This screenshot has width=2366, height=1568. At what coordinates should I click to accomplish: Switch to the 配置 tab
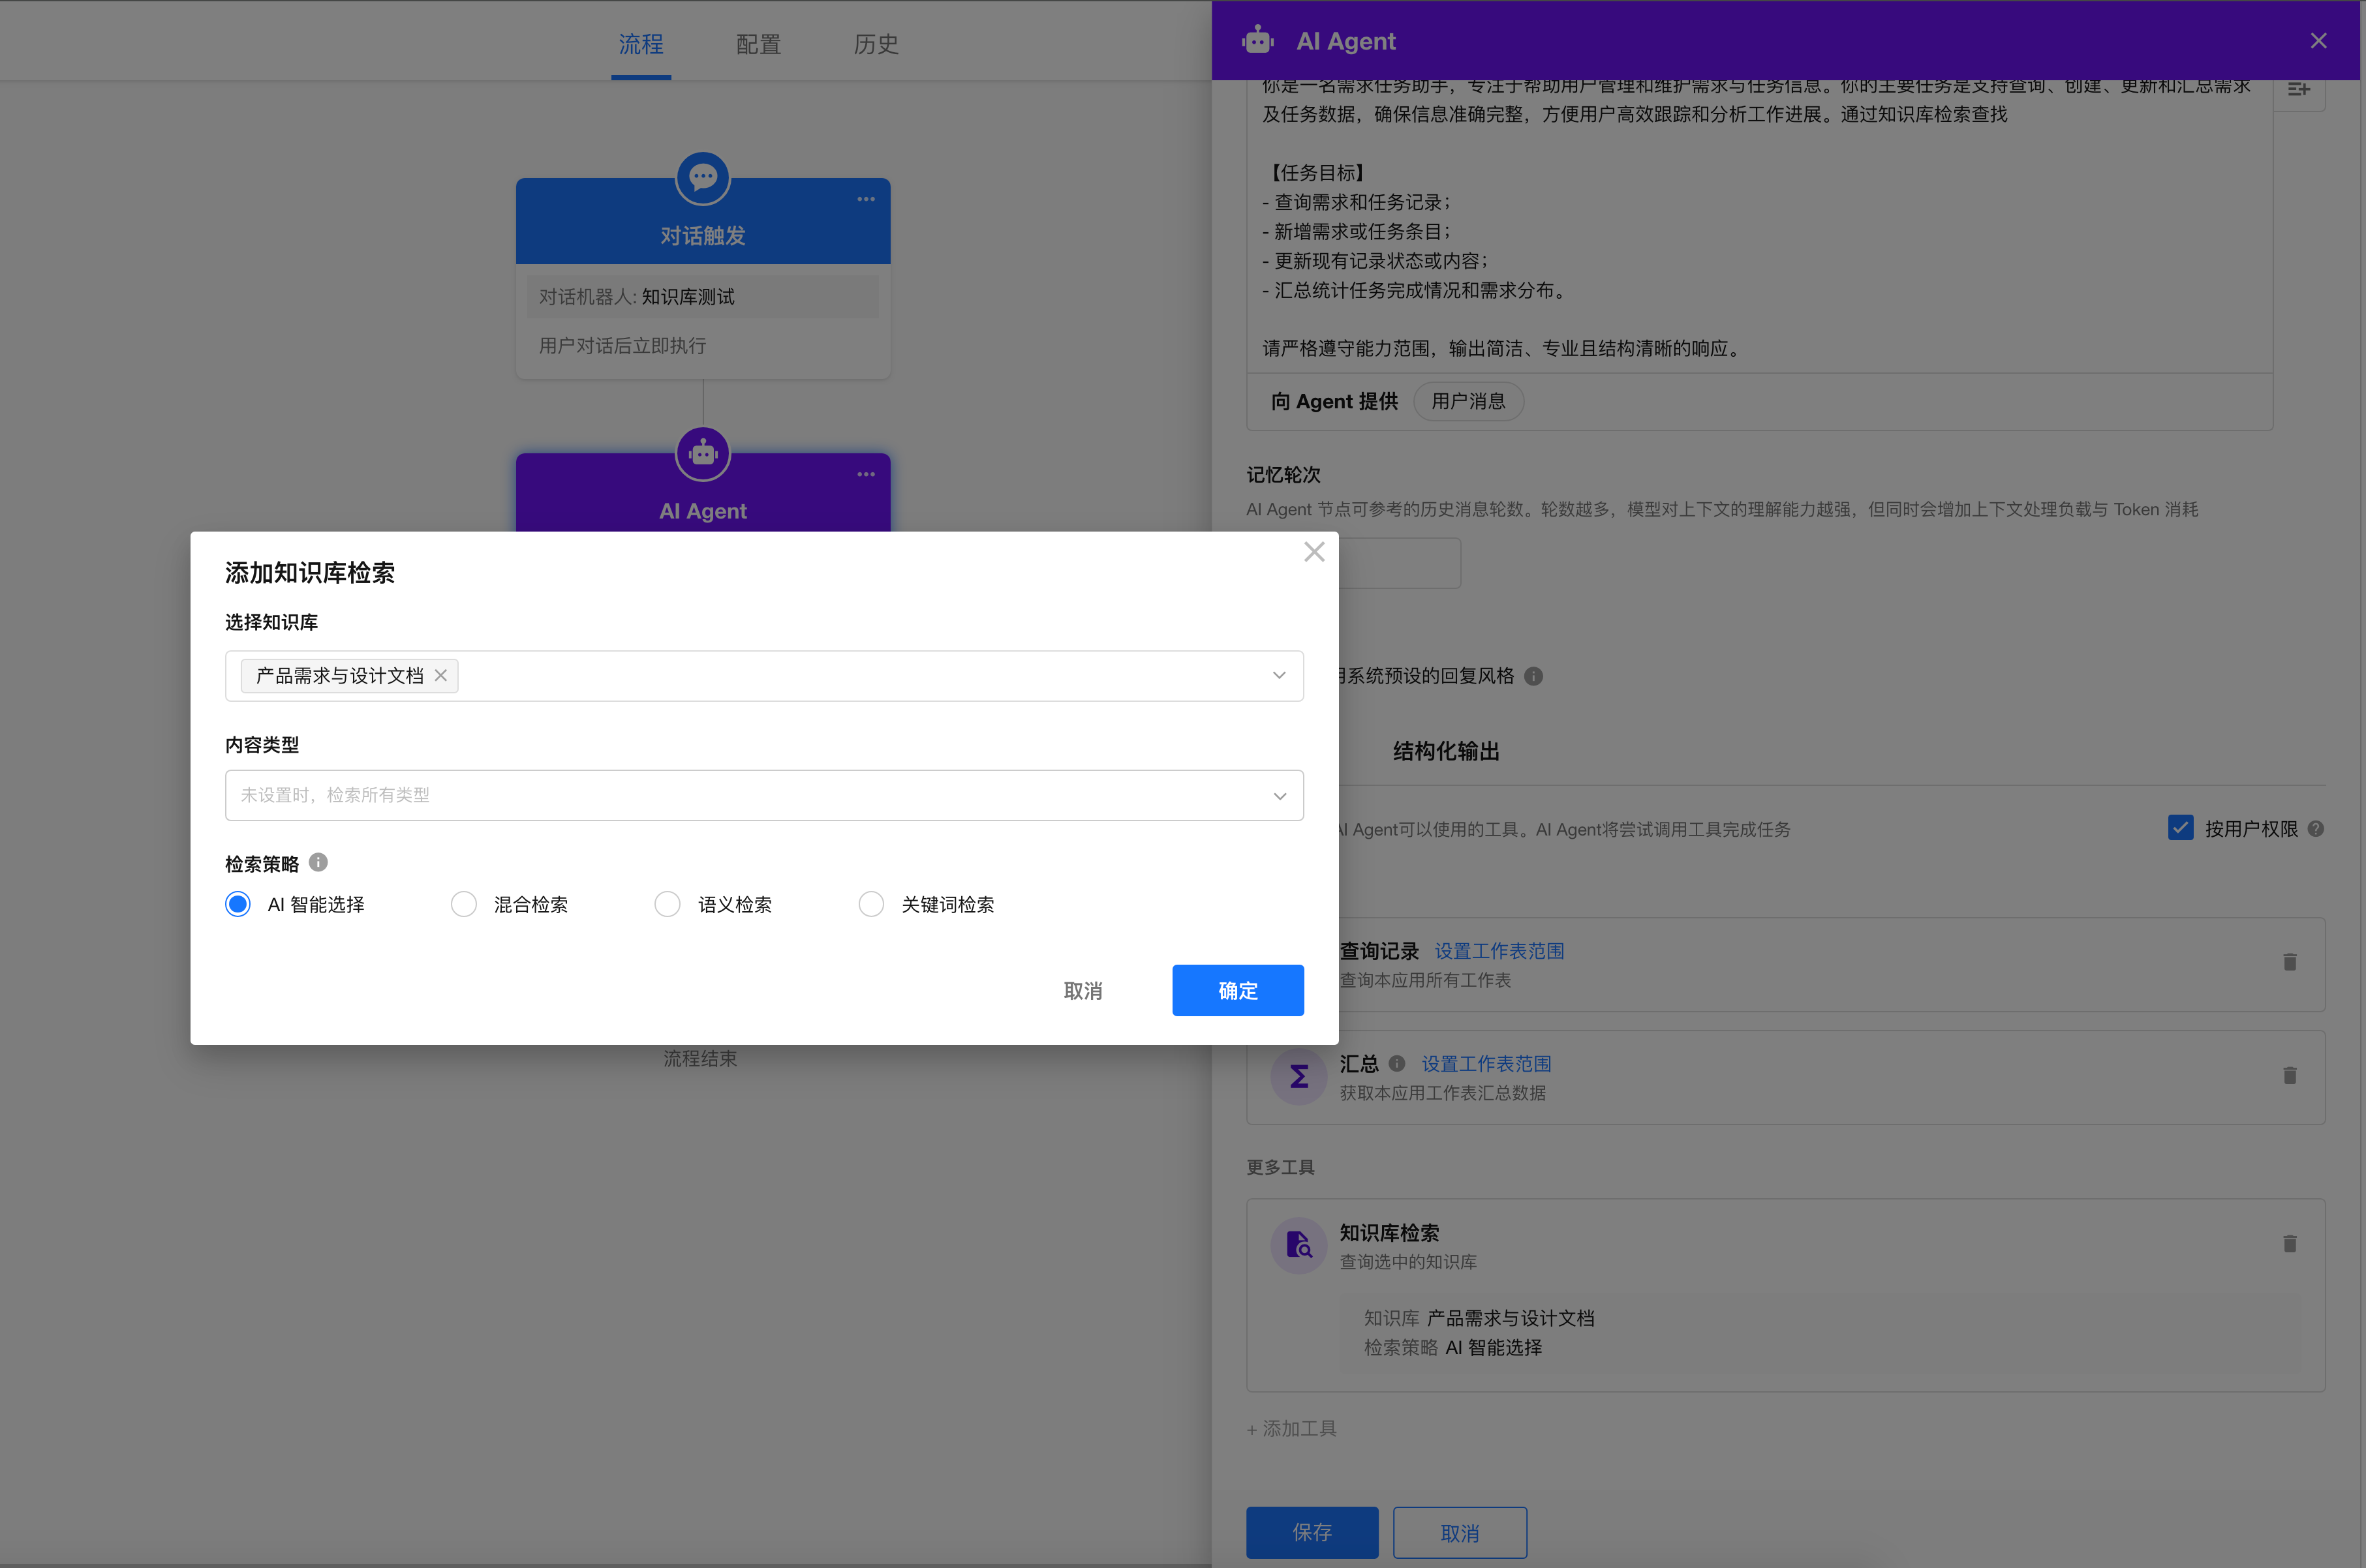click(758, 44)
